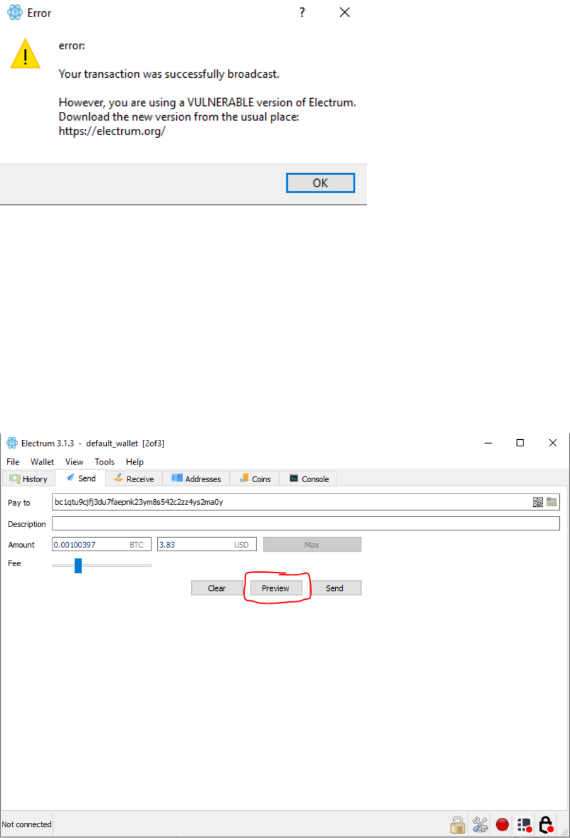Click the Send button
Screen dimensions: 570x838
click(335, 588)
